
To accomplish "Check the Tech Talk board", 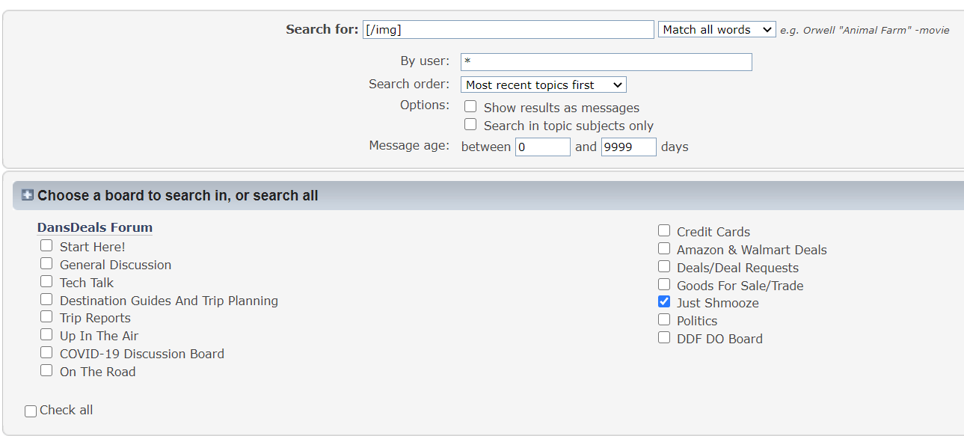I will (x=46, y=281).
